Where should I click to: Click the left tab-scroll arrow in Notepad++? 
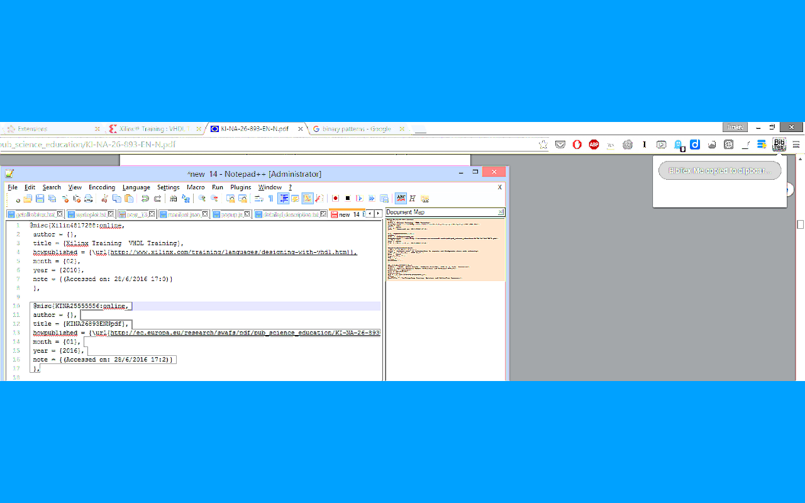[x=370, y=214]
